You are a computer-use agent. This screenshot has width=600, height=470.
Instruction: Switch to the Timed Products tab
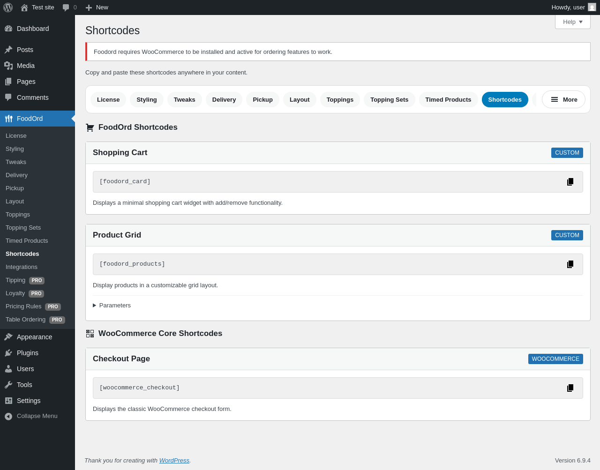pyautogui.click(x=449, y=99)
